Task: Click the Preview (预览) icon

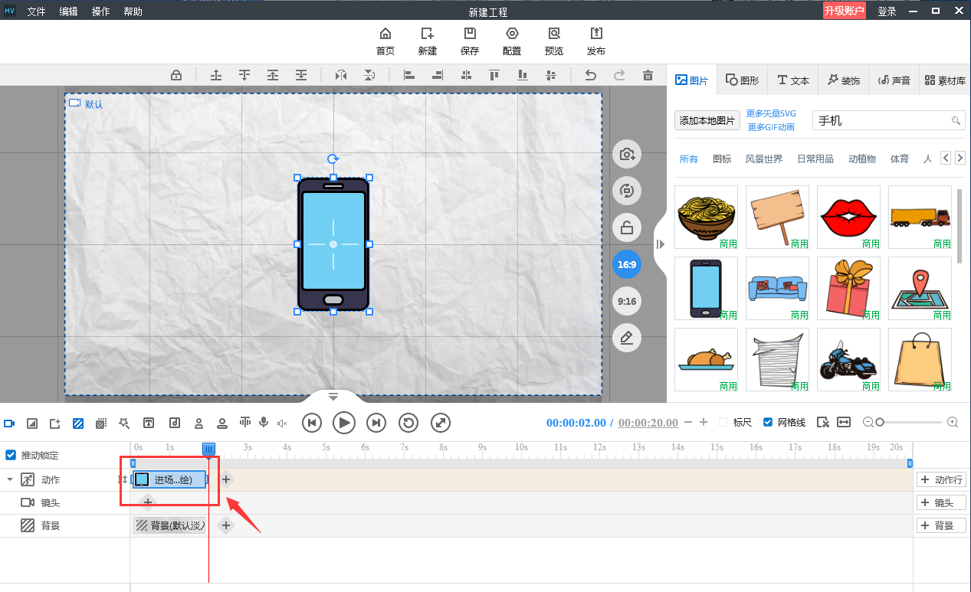Action: [553, 34]
